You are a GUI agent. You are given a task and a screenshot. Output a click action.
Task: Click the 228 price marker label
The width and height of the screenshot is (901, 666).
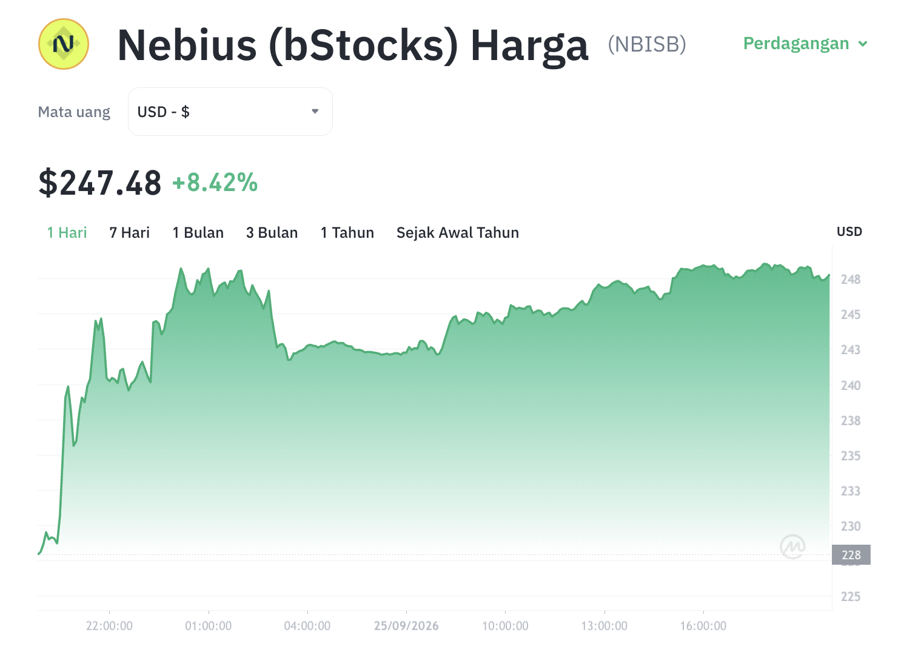click(851, 555)
